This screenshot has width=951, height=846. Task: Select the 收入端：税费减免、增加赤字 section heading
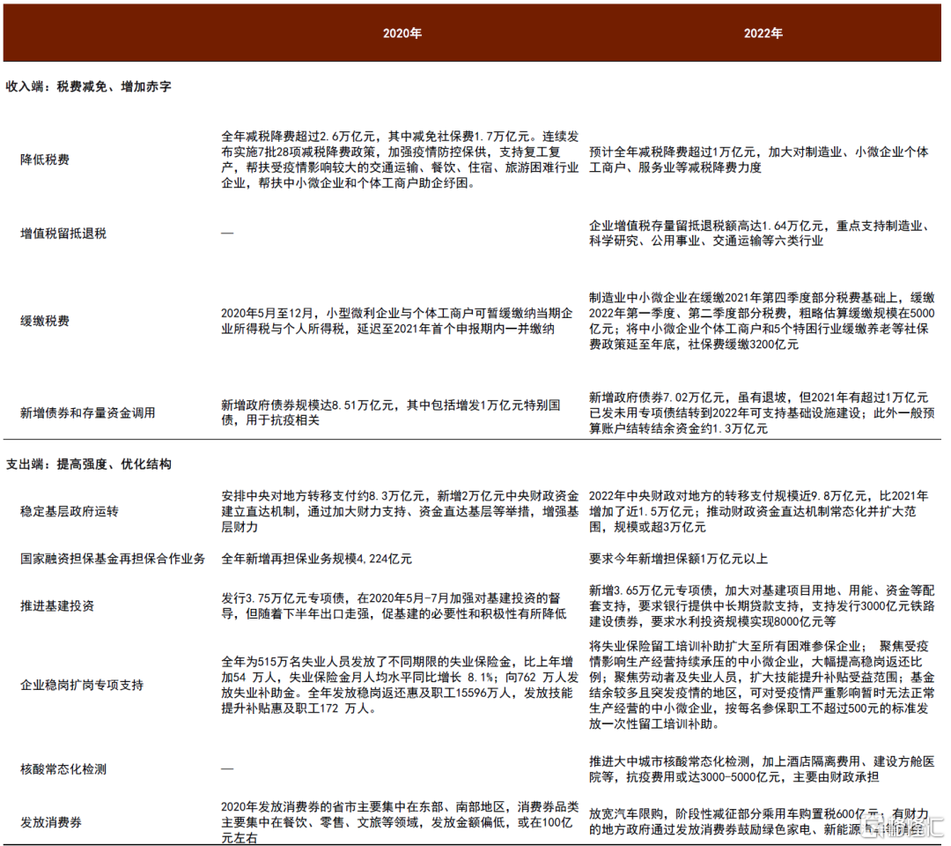[89, 87]
